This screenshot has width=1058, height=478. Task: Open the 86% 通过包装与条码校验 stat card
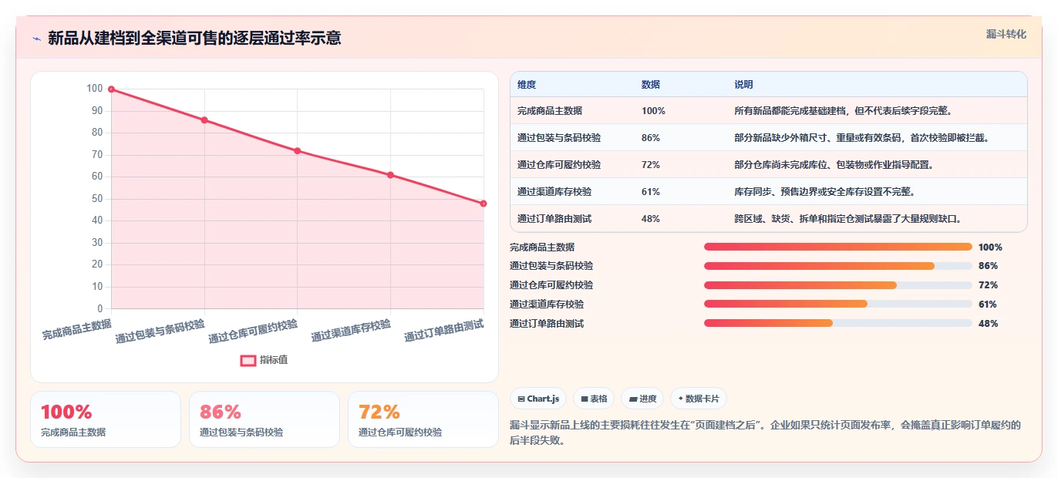tap(264, 419)
